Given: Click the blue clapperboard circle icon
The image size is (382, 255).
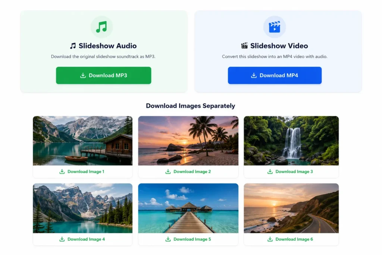Looking at the screenshot, I should [x=275, y=27].
